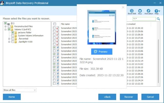Click the Buy shopping cart icon

[140, 11]
